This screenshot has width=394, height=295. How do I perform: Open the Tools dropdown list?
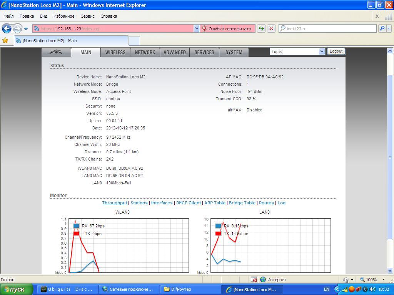click(297, 51)
